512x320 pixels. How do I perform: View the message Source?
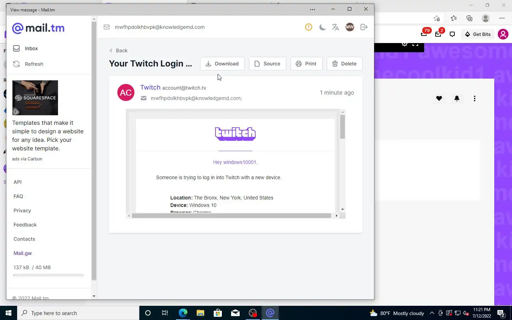pos(267,64)
